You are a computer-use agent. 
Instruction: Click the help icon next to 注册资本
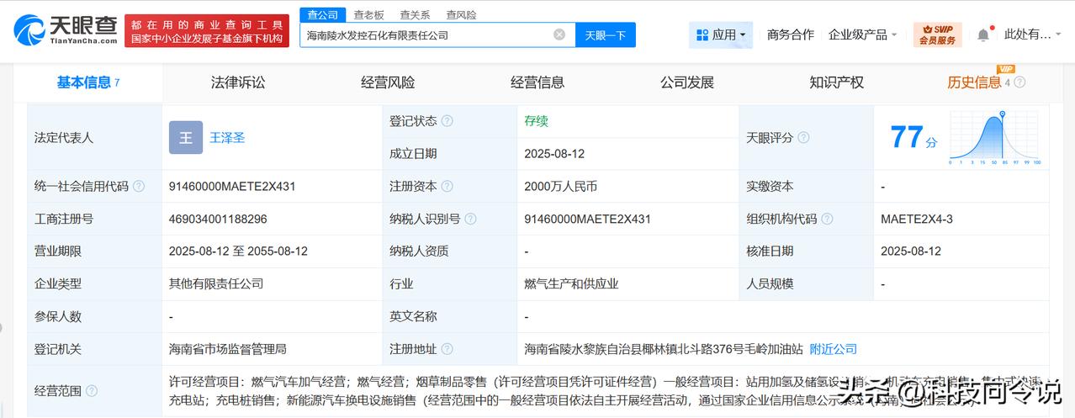(x=447, y=186)
